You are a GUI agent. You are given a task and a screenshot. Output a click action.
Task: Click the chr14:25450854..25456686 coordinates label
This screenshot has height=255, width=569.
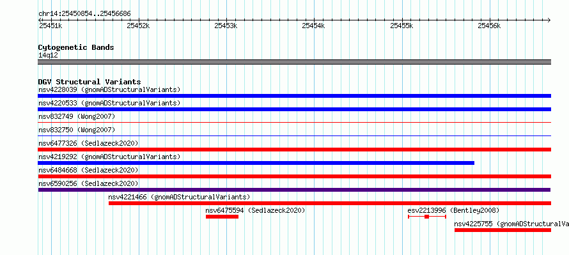[84, 14]
